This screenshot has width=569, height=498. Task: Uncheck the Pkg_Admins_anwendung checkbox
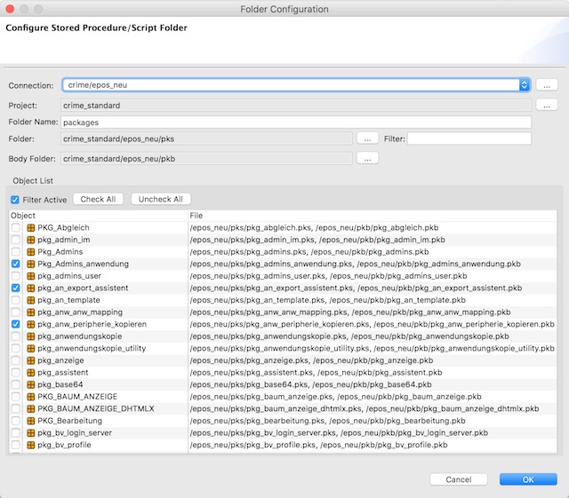[x=16, y=264]
